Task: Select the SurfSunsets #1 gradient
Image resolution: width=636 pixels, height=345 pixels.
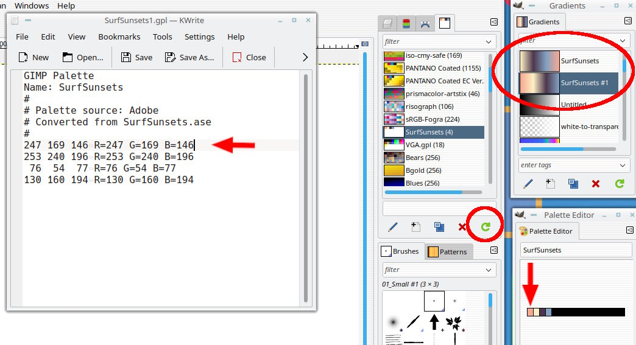Action: tap(568, 83)
